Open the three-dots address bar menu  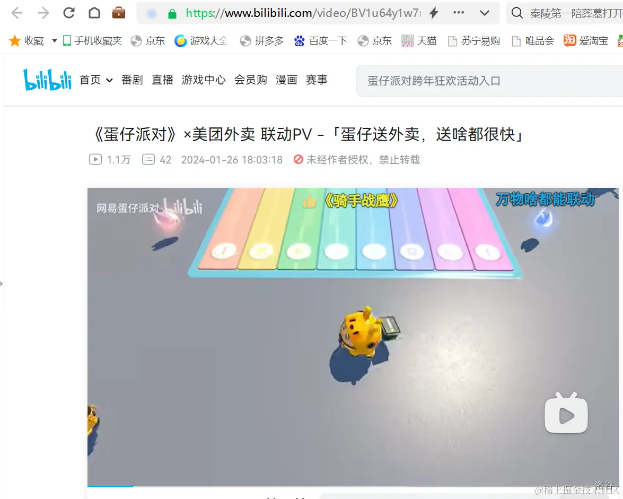click(x=459, y=13)
